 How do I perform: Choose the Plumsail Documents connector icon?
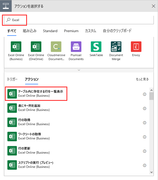pyautogui.click(x=76, y=47)
